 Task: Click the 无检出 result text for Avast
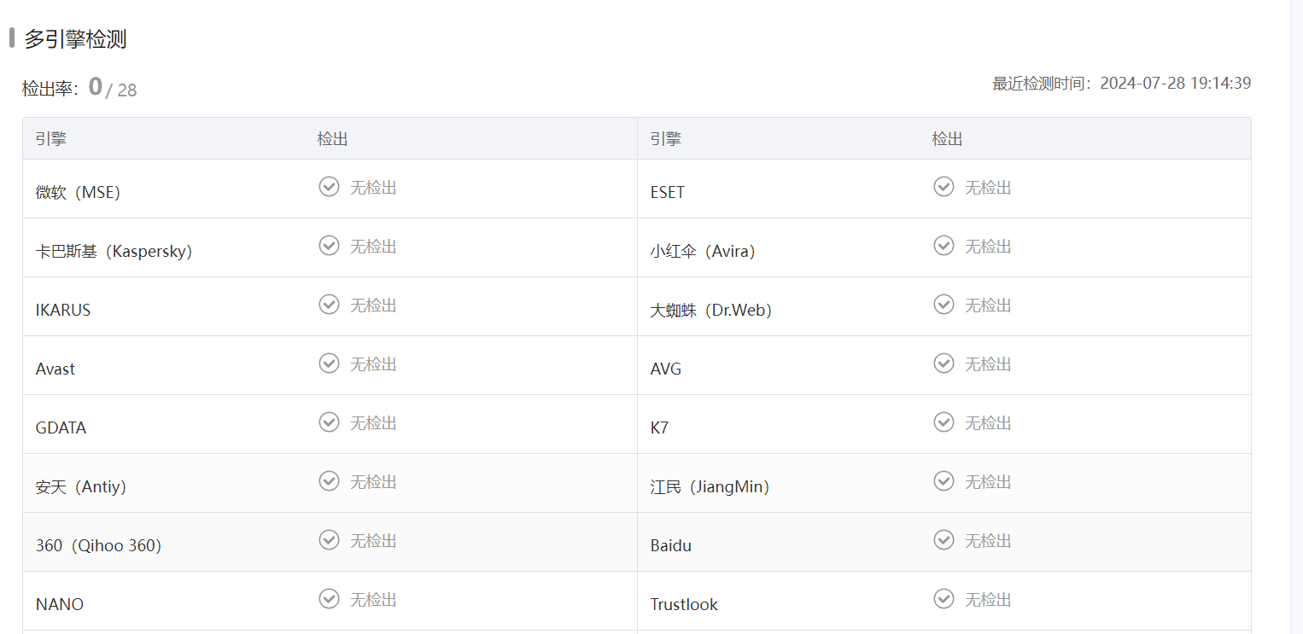click(373, 364)
